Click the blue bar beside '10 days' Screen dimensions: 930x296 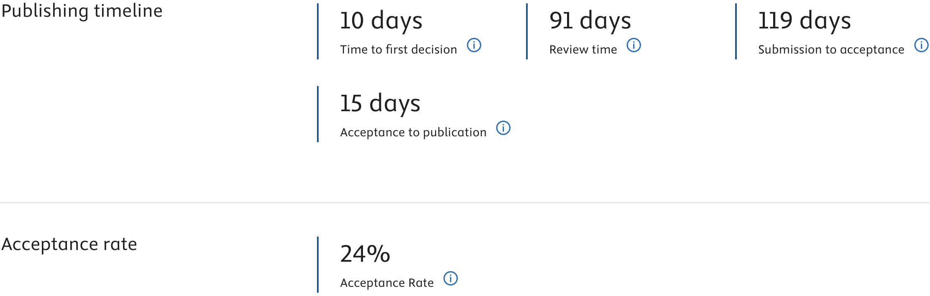coord(318,31)
